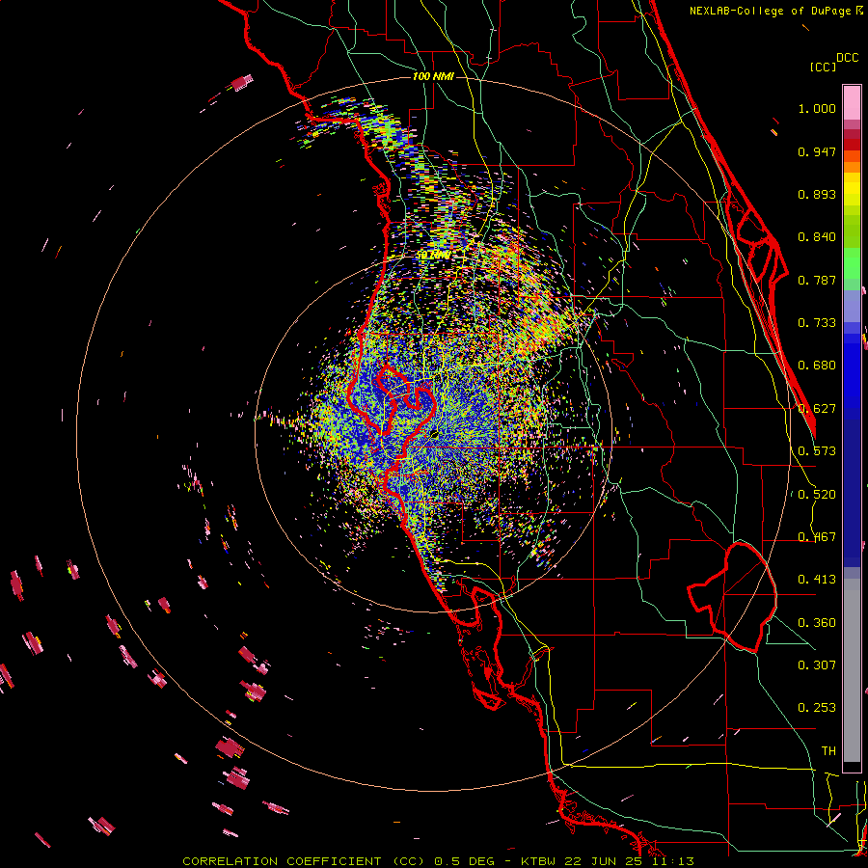This screenshot has height=868, width=868.
Task: Select the 0.307 scale value
Action: point(817,665)
